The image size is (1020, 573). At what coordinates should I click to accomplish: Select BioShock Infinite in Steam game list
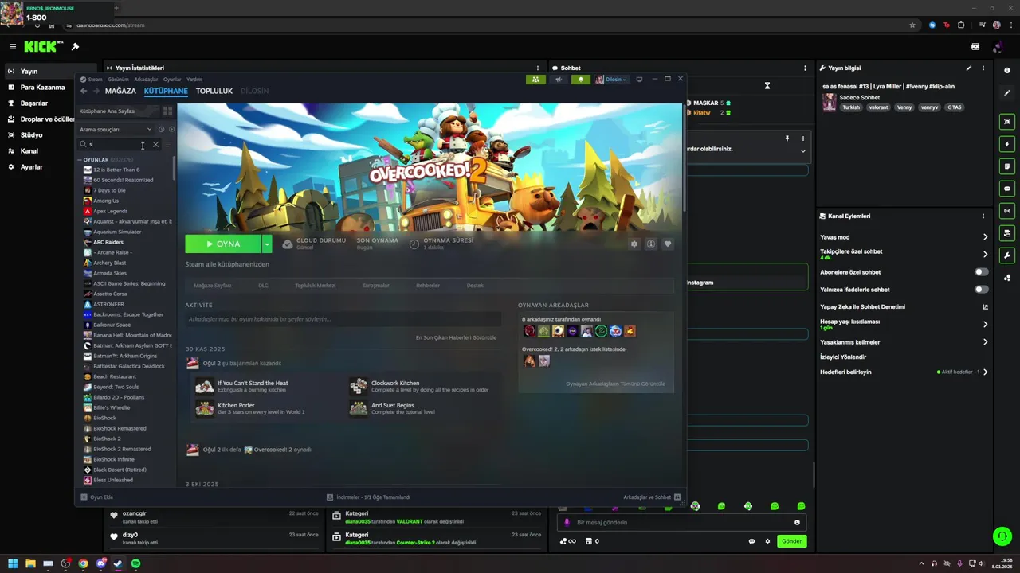click(x=114, y=459)
